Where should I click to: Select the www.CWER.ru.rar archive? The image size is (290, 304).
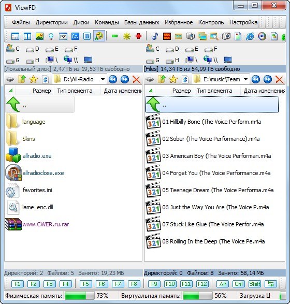point(37,224)
